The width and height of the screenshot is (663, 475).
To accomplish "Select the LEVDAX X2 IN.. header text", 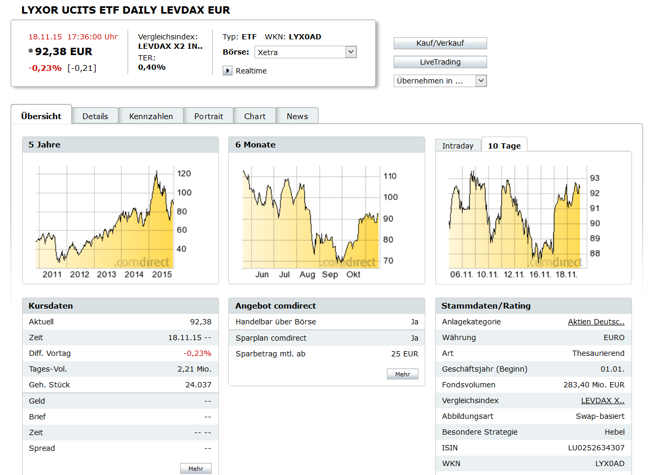I will [x=170, y=46].
